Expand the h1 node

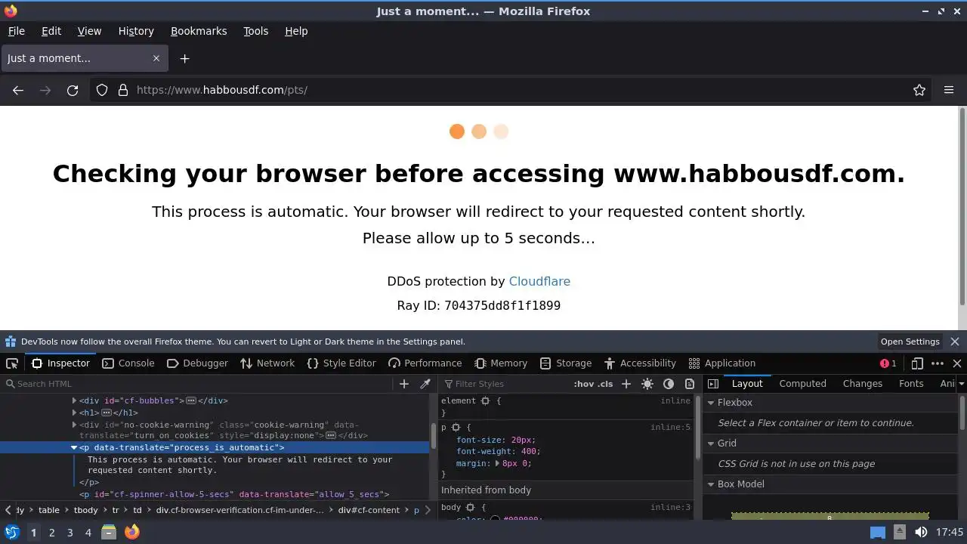pos(74,413)
